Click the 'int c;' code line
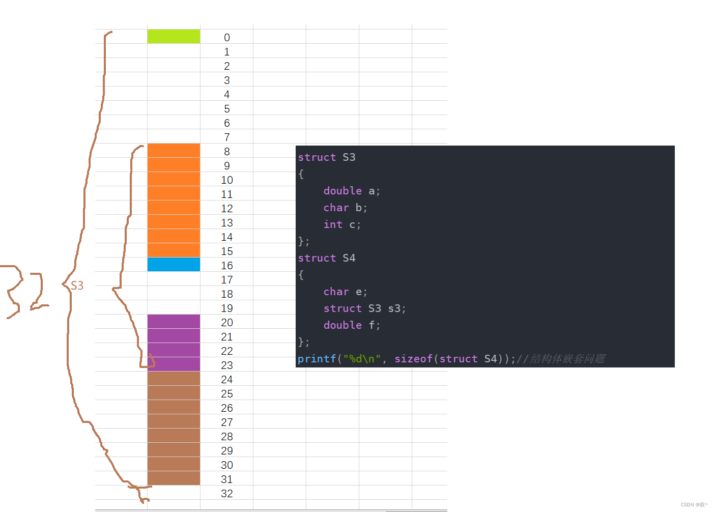 [x=342, y=224]
